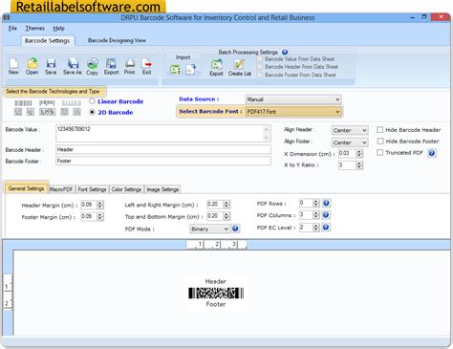Click the PDF Rows help icon
This screenshot has height=349, width=453.
326,203
